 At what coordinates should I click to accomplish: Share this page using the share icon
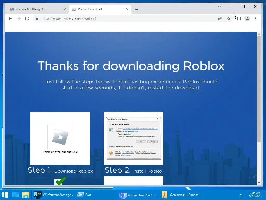coord(220,19)
